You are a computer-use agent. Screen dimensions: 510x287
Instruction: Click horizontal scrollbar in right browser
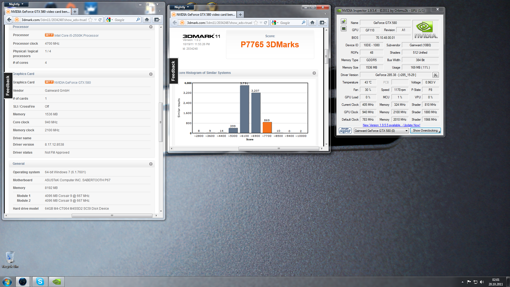tap(279, 149)
